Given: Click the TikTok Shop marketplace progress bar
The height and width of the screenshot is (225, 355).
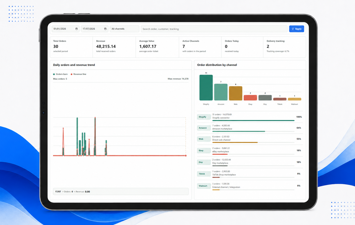Looking at the screenshot, I should pos(253,177).
